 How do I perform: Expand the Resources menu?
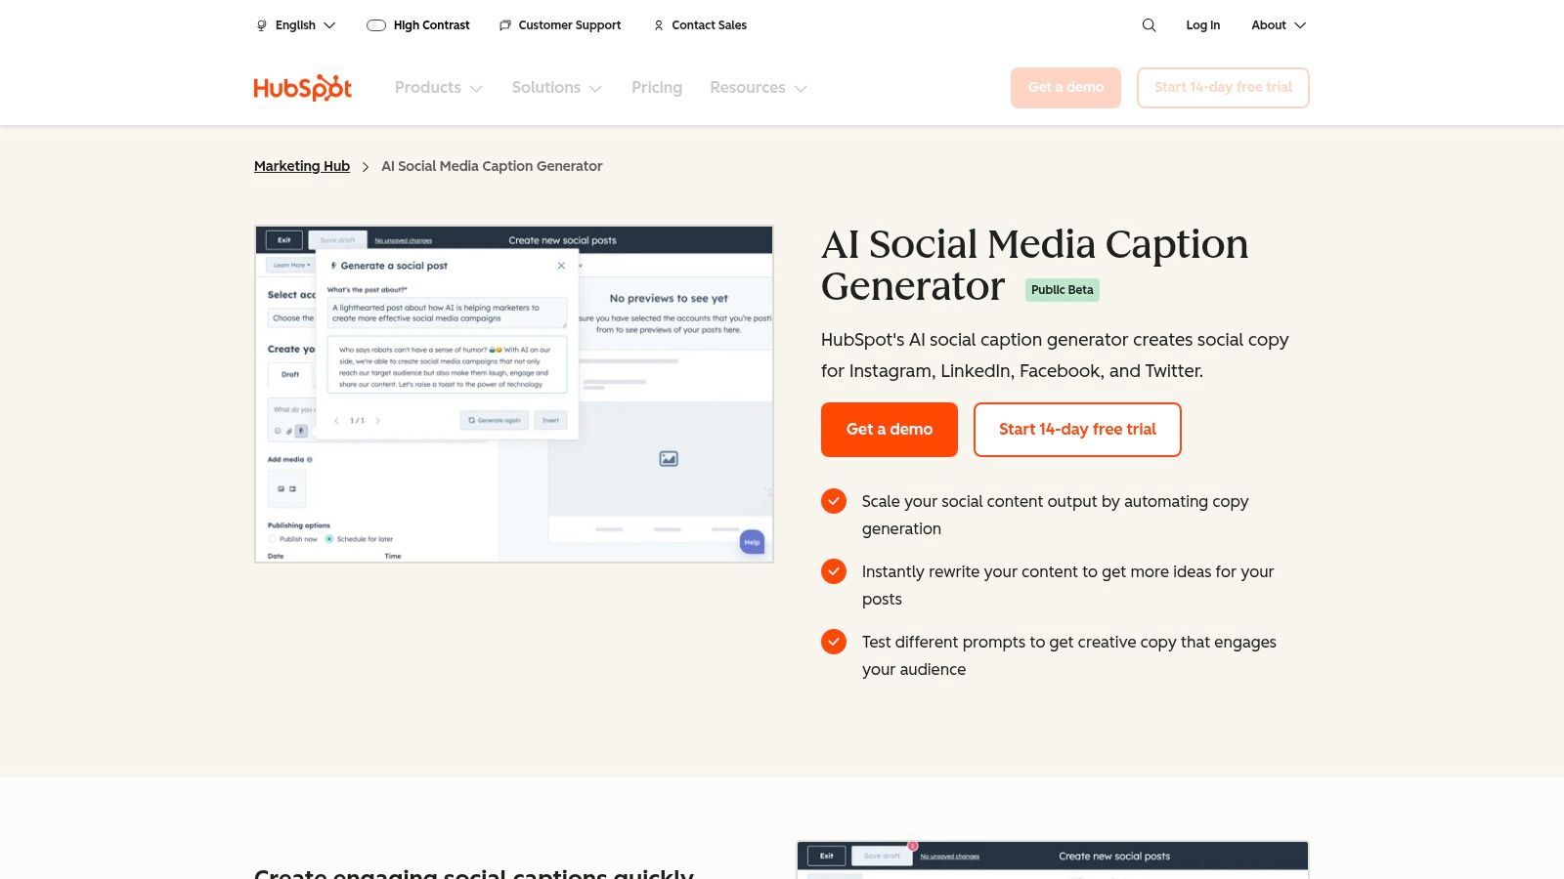[x=759, y=88]
